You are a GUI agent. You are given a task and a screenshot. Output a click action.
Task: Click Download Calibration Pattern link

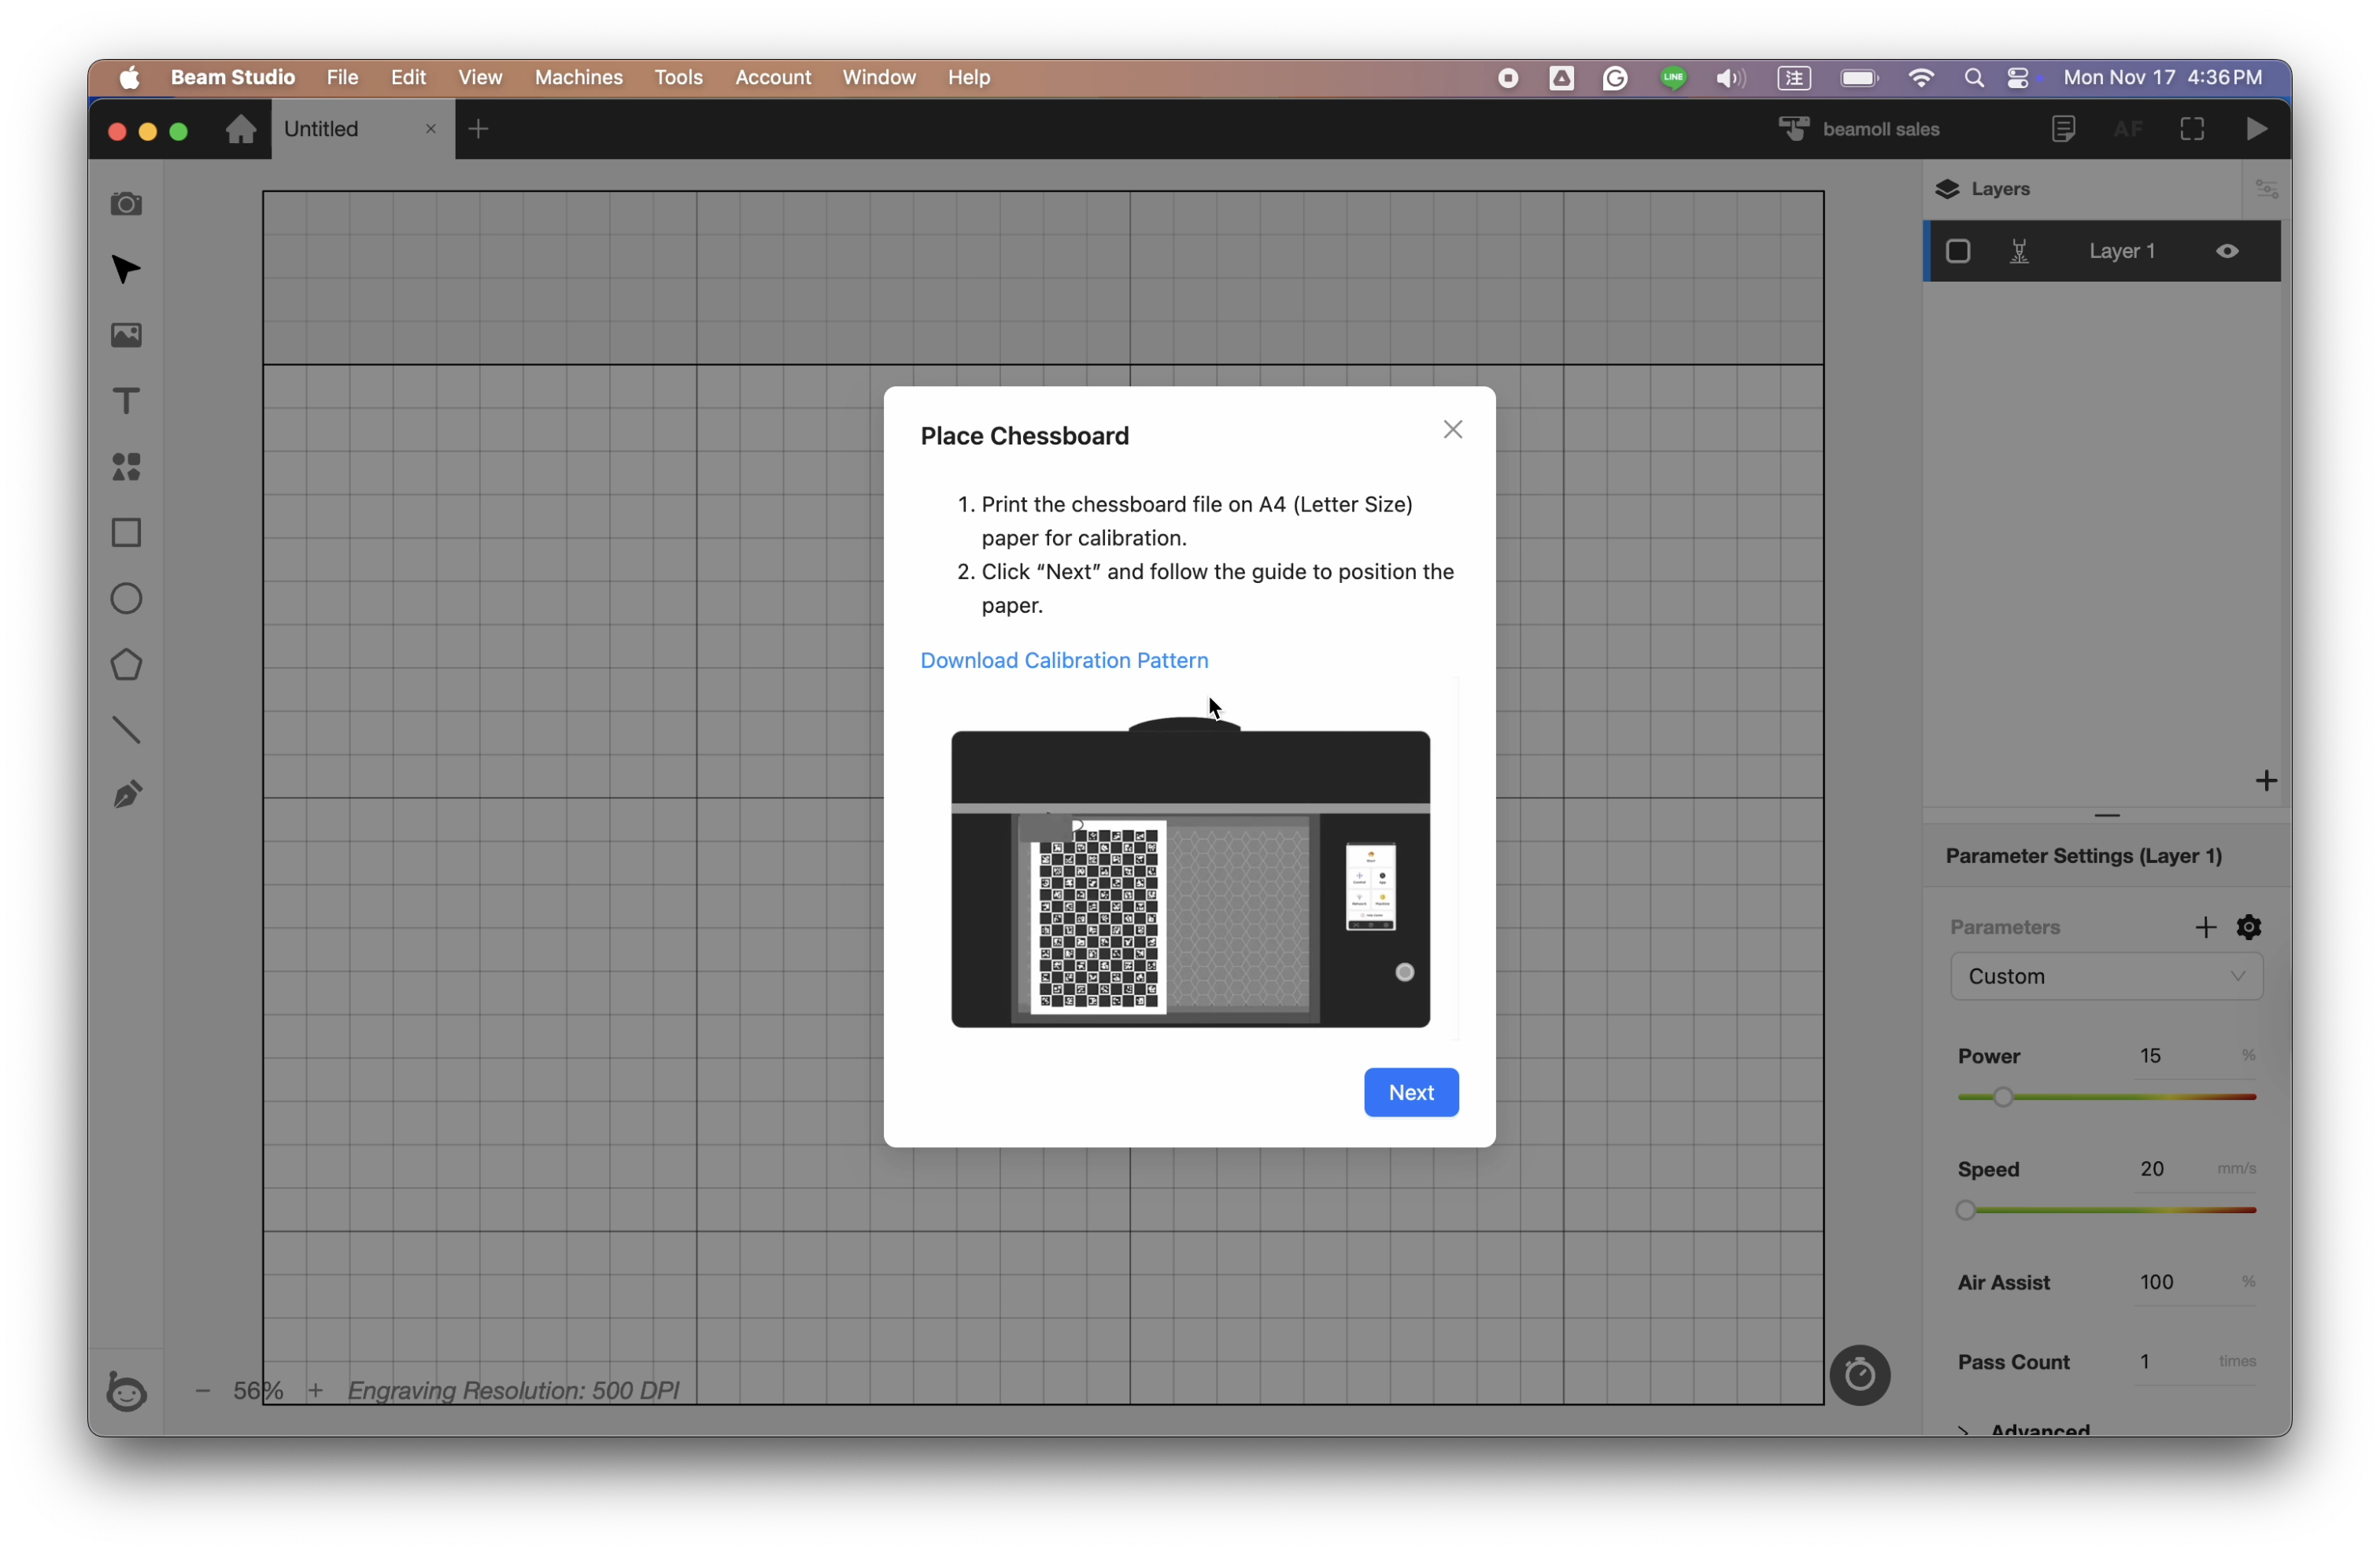coord(1064,661)
